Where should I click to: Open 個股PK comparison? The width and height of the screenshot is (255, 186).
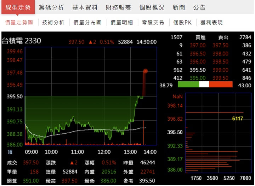click(x=182, y=22)
